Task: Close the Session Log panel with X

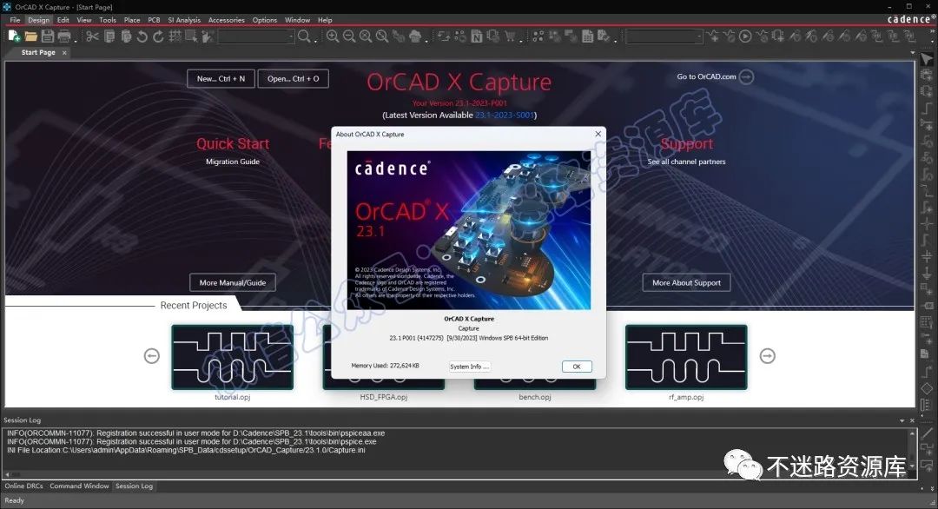Action: tap(912, 420)
